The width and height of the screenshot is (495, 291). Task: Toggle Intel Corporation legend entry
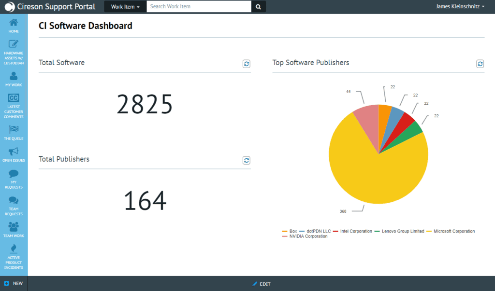(x=352, y=231)
